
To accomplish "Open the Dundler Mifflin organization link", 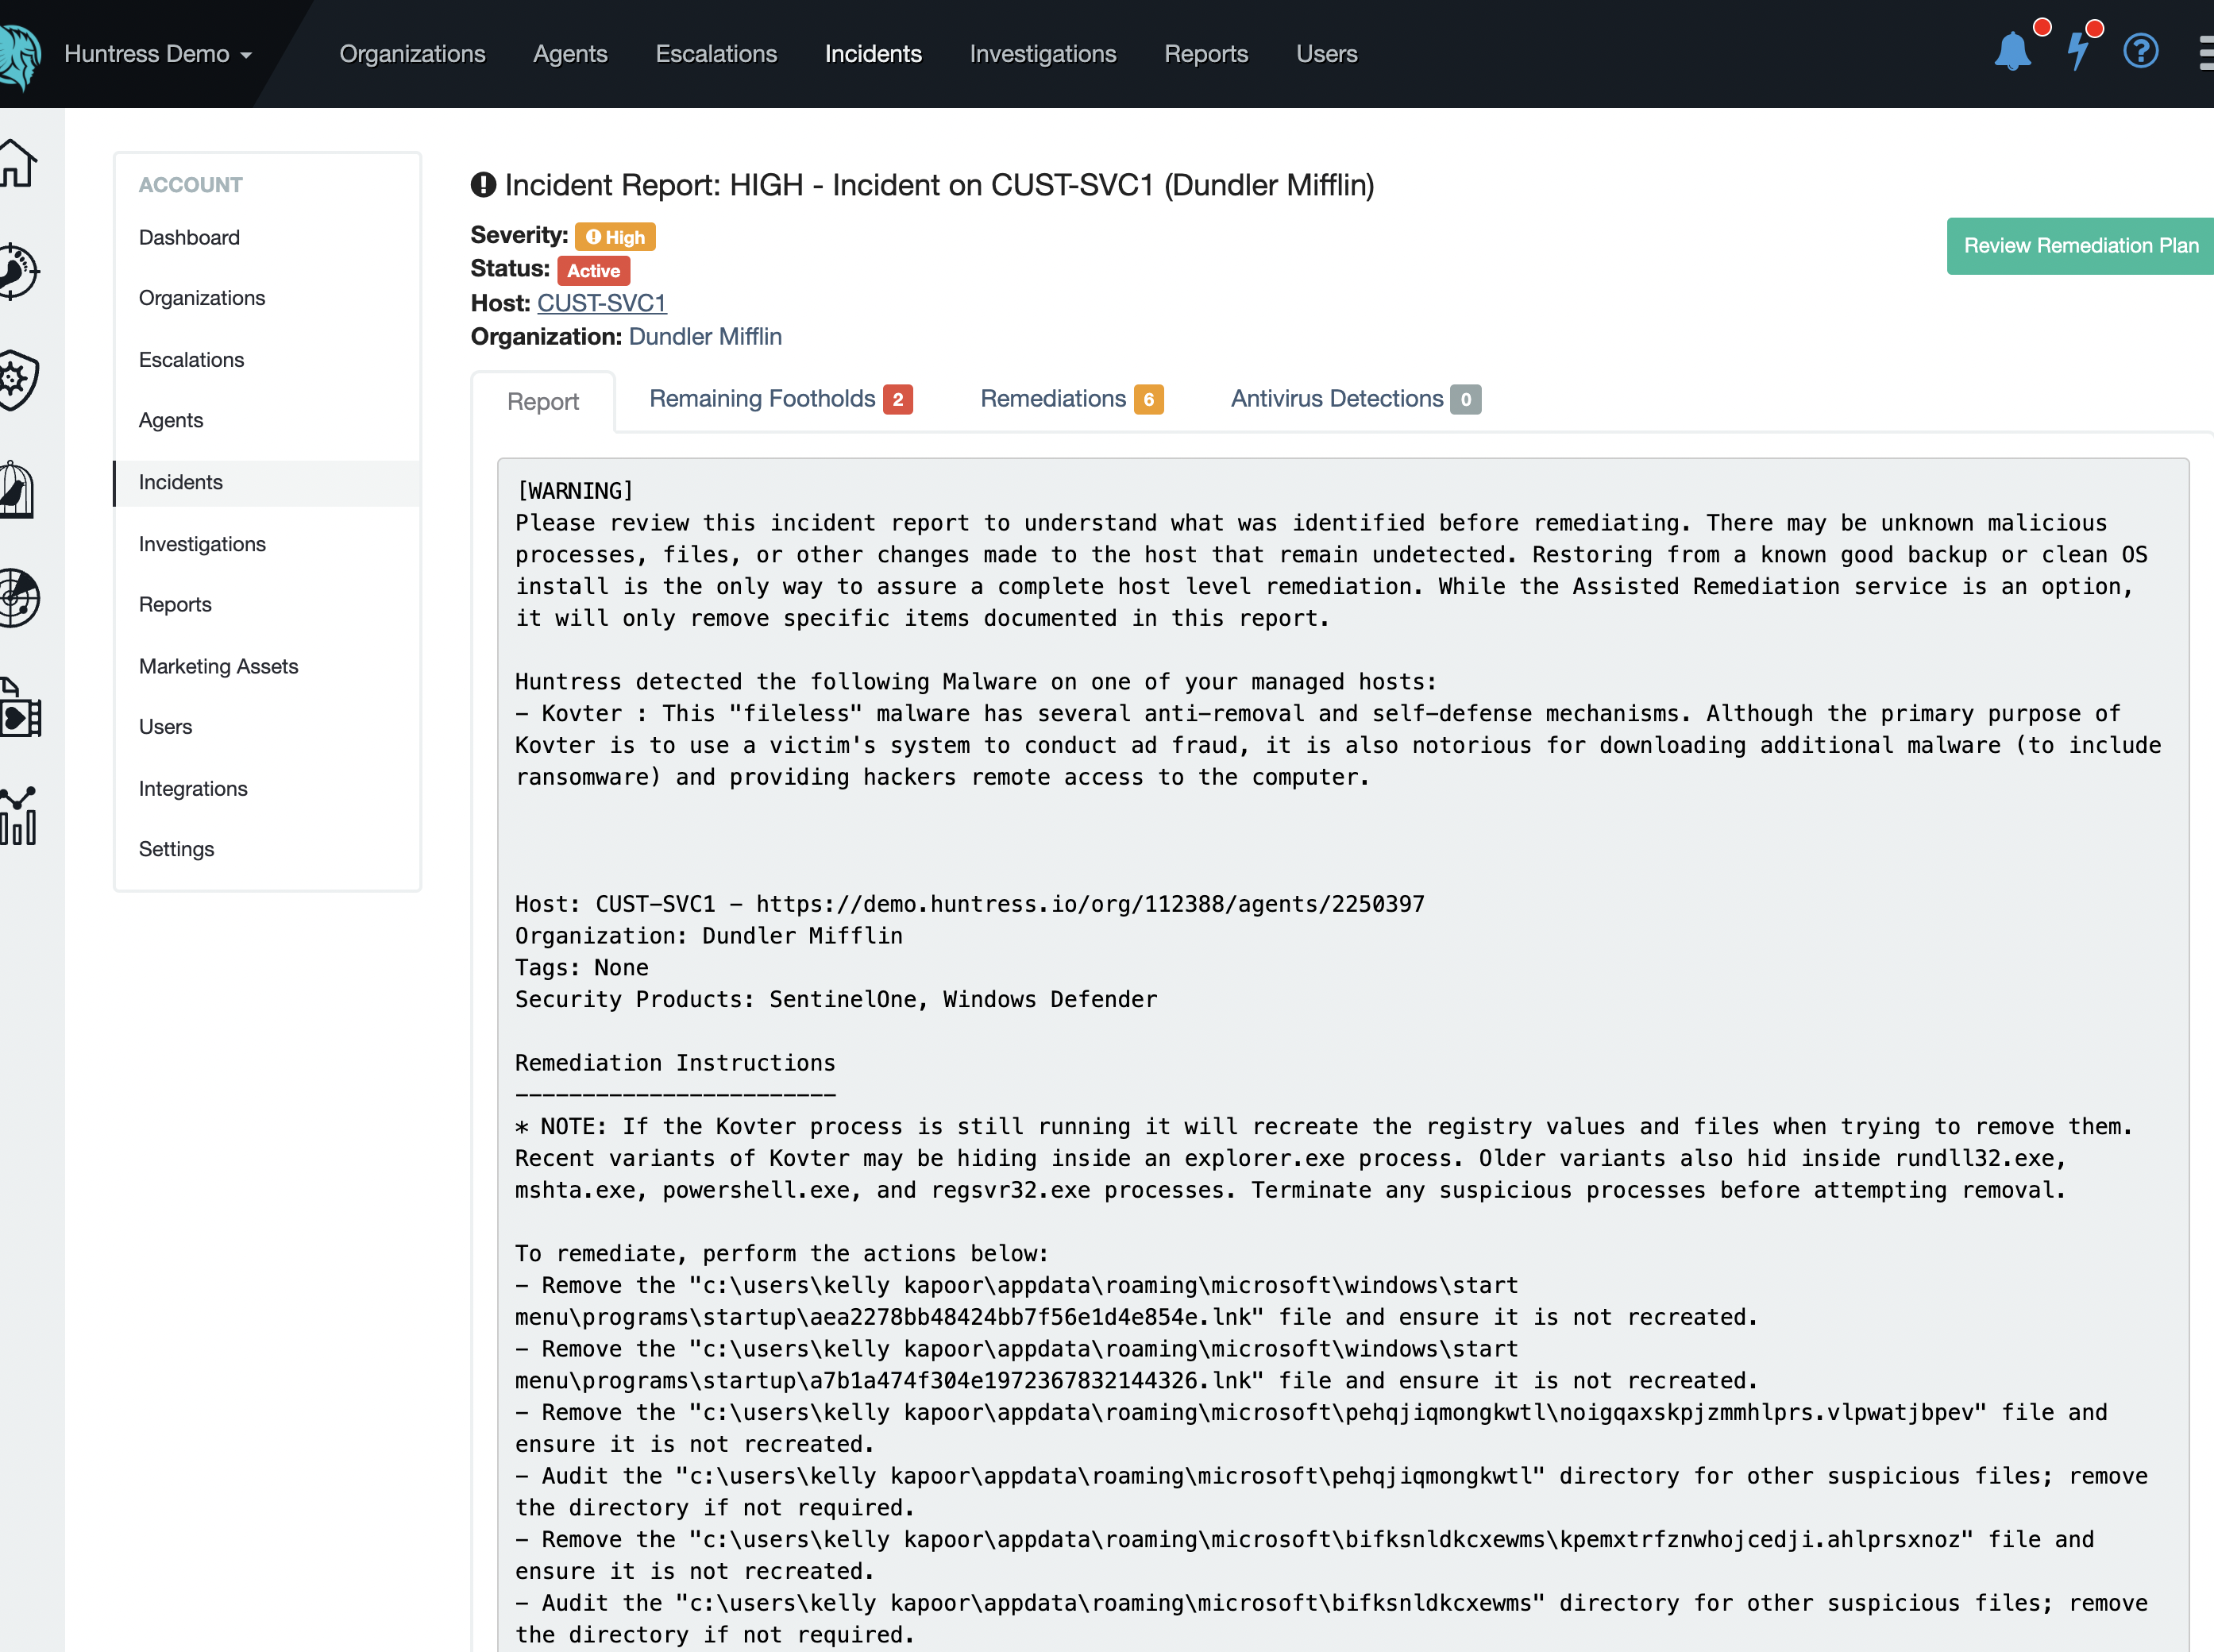I will point(705,337).
